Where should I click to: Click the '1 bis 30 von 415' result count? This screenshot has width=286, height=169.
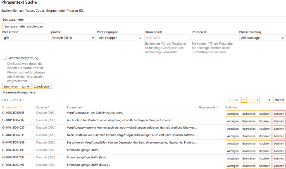[13, 100]
